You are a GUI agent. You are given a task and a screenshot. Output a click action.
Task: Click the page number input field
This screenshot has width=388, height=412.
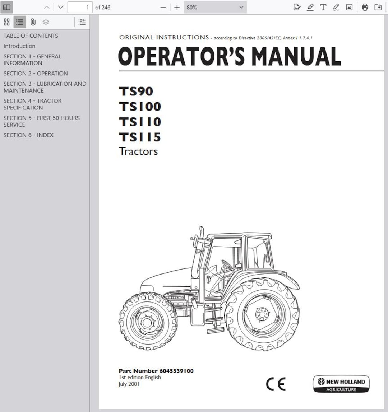tap(80, 7)
